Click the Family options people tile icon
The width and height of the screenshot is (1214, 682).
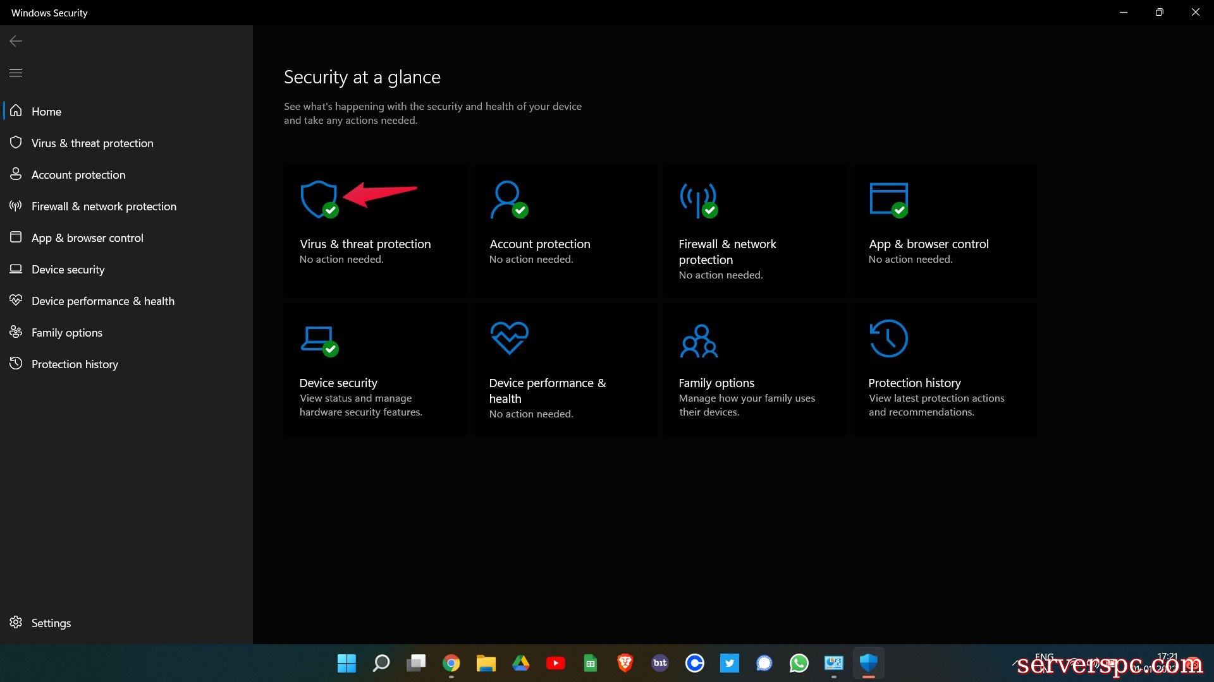(699, 341)
